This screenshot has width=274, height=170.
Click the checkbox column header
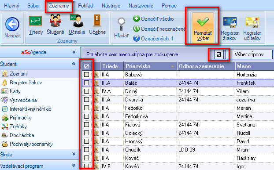pyautogui.click(x=86, y=66)
